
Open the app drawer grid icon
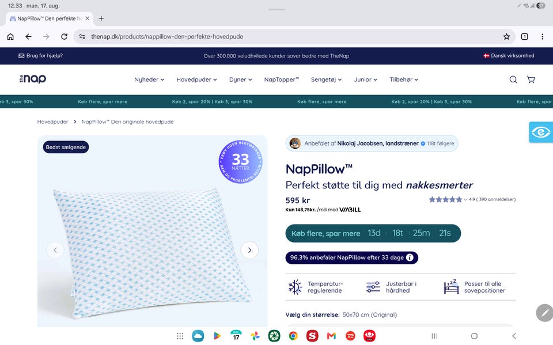pos(180,336)
